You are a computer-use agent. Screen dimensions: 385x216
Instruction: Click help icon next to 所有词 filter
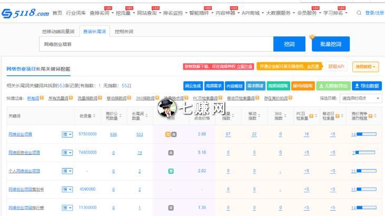pos(42,98)
